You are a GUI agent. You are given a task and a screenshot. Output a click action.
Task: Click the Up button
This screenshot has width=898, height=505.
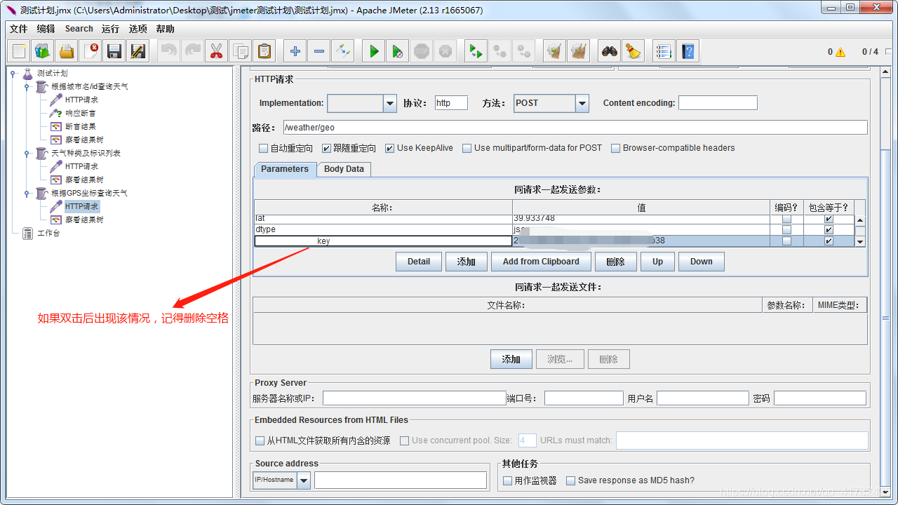[x=657, y=262]
